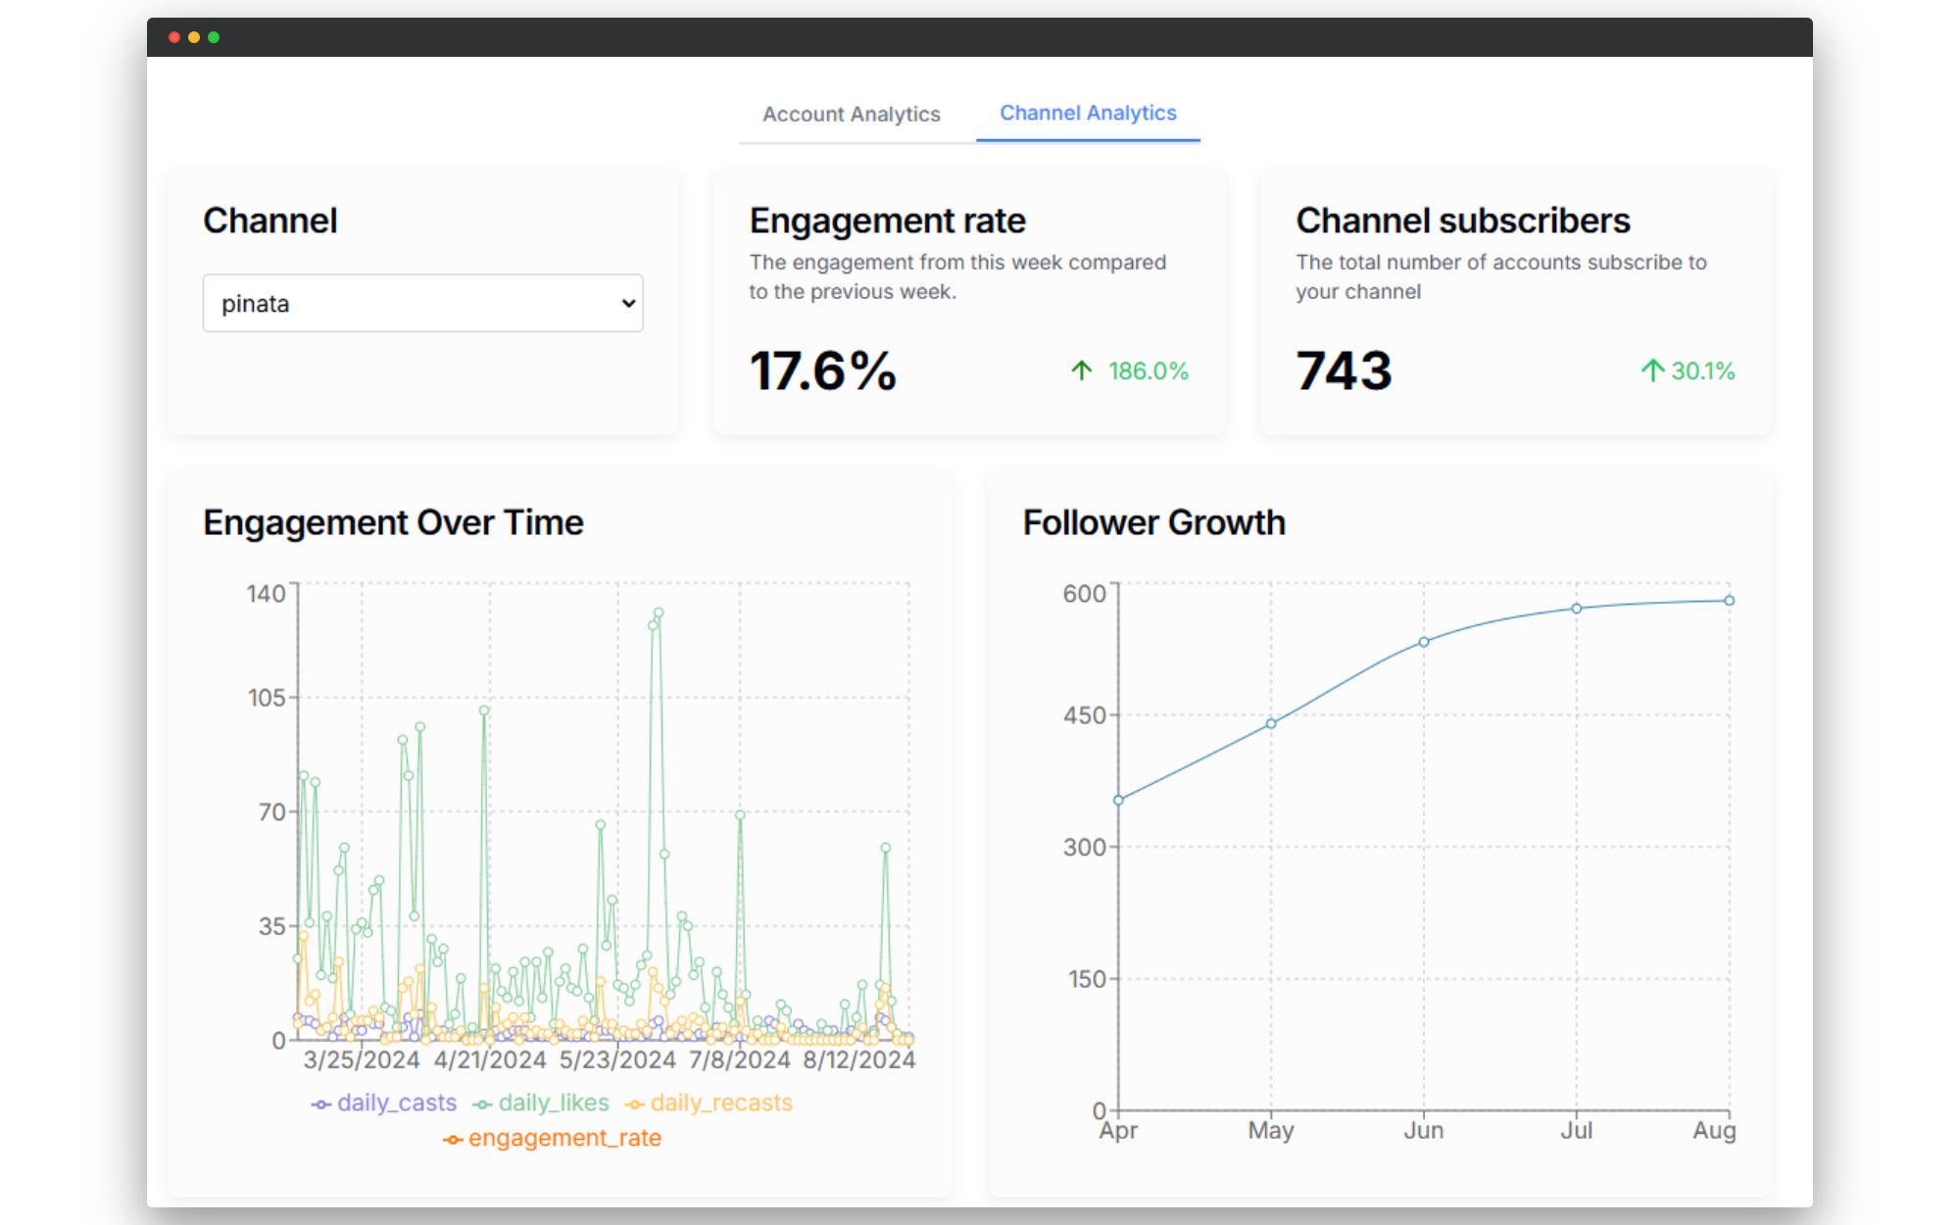
Task: Click the green up arrow beside 30.1%
Action: coord(1652,370)
